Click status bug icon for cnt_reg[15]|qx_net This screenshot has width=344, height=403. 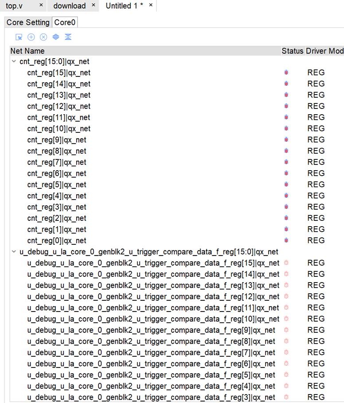pos(286,72)
